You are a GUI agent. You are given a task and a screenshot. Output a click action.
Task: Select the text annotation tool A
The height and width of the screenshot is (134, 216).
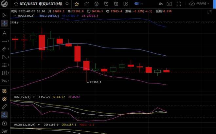pos(4,33)
